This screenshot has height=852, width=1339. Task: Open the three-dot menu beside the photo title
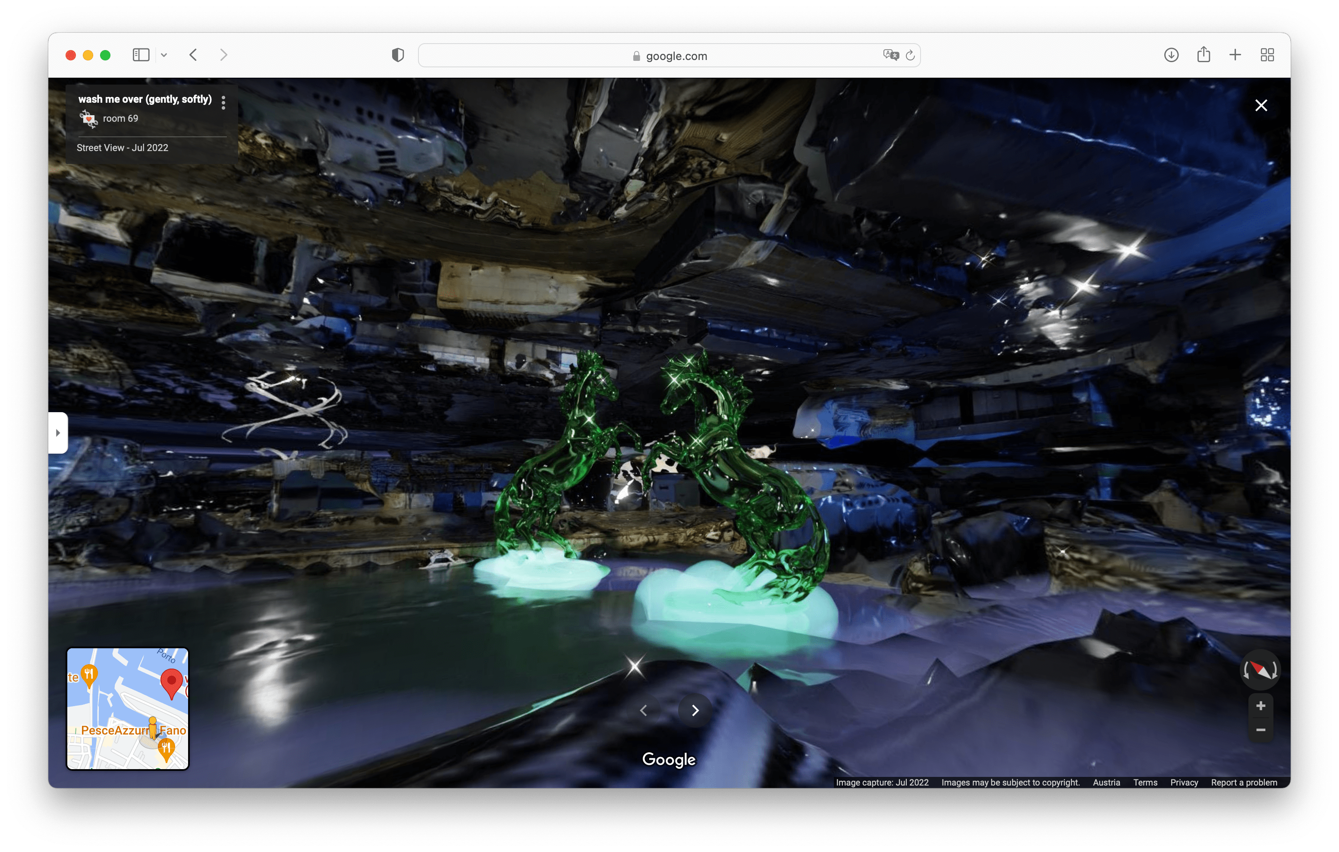point(223,102)
